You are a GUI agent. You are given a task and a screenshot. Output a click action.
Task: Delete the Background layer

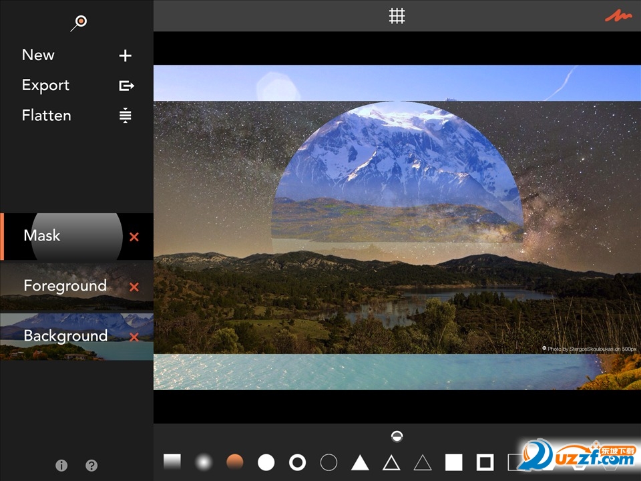[x=134, y=337]
